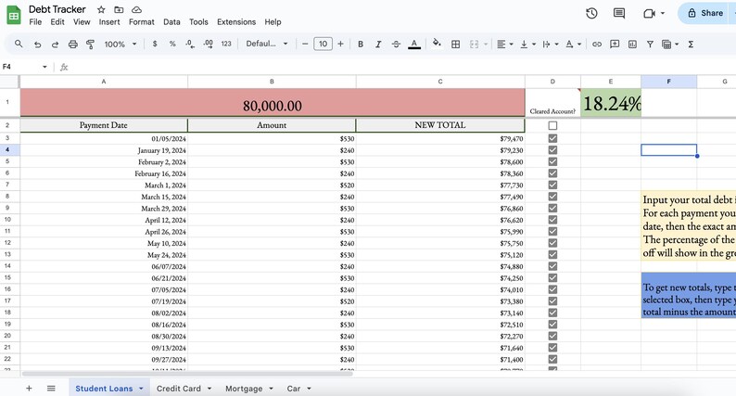
Task: Open the fill color bucket
Action: (437, 44)
